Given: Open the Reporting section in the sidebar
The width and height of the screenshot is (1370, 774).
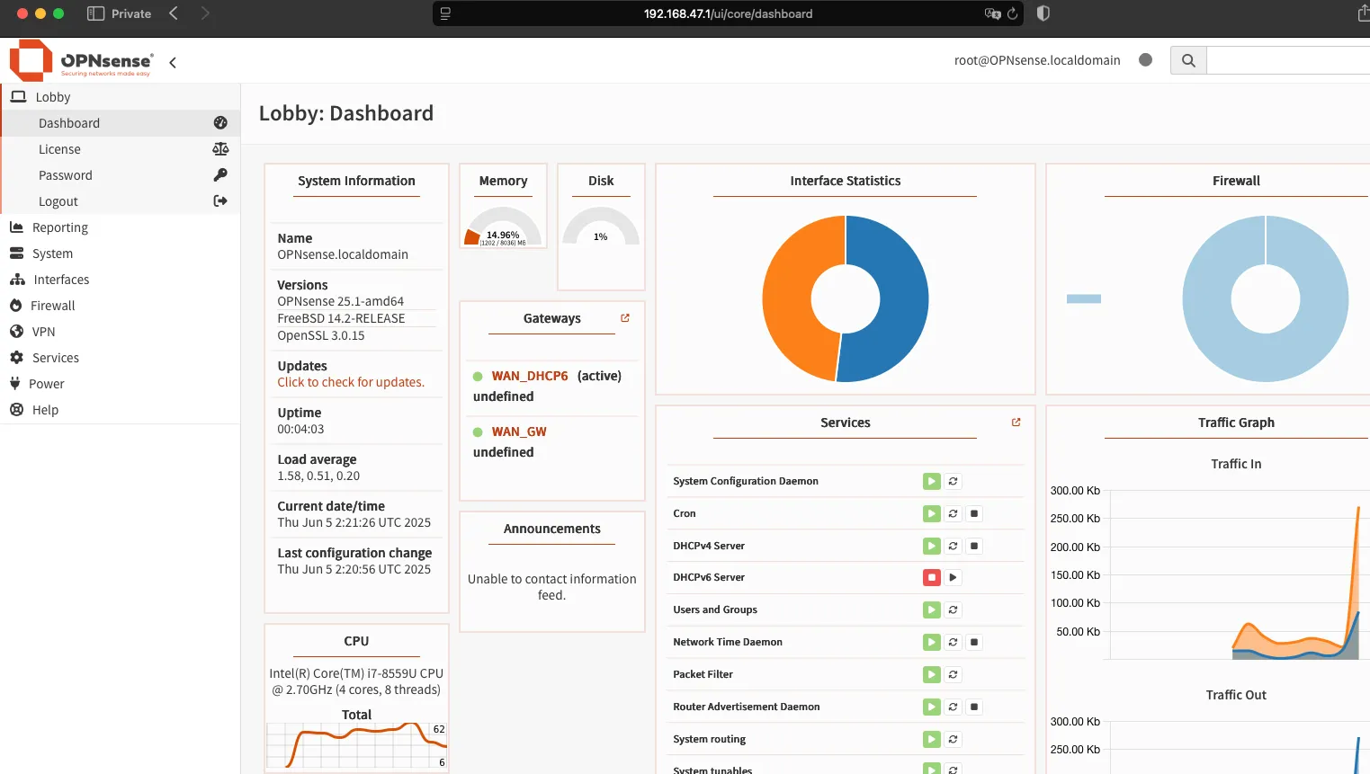Looking at the screenshot, I should click(59, 227).
